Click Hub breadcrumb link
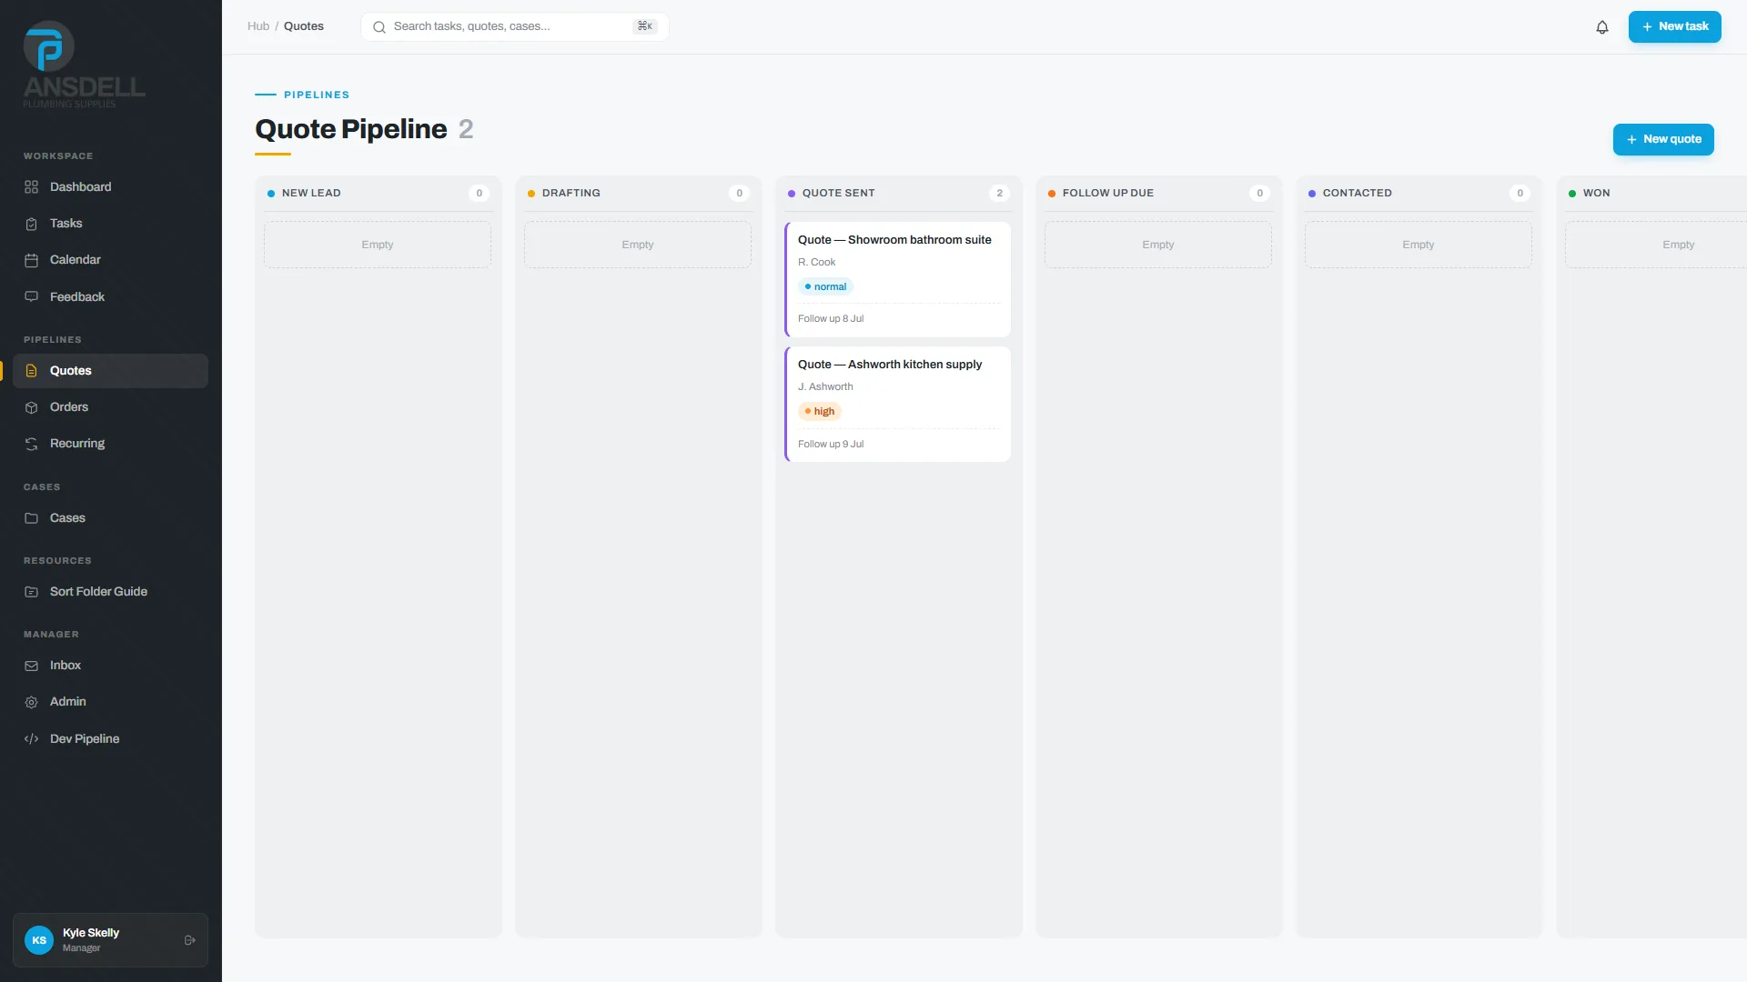 (258, 26)
